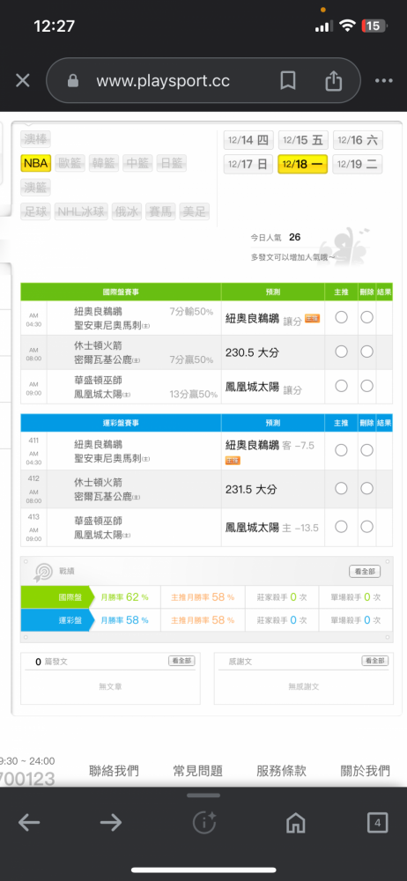Image resolution: width=407 pixels, height=881 pixels.
Task: Select 刪除 radio for 華盛頓巫師 international game
Action: (x=367, y=386)
